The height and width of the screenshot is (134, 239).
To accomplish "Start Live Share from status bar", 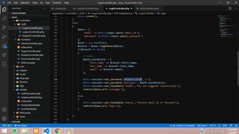I will [x=21, y=125].
